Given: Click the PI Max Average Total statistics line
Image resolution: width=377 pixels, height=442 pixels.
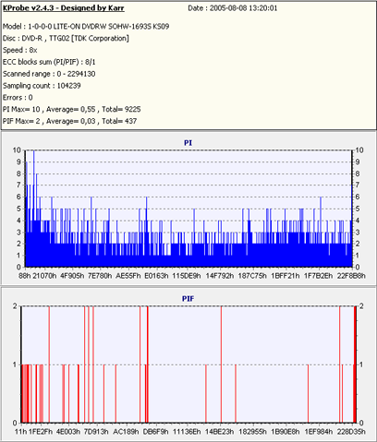Looking at the screenshot, I should coord(72,109).
